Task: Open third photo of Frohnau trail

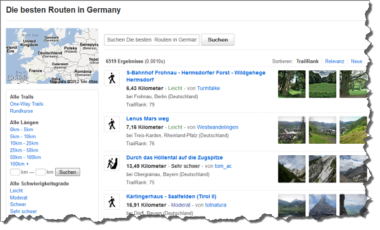Action: pos(353,84)
